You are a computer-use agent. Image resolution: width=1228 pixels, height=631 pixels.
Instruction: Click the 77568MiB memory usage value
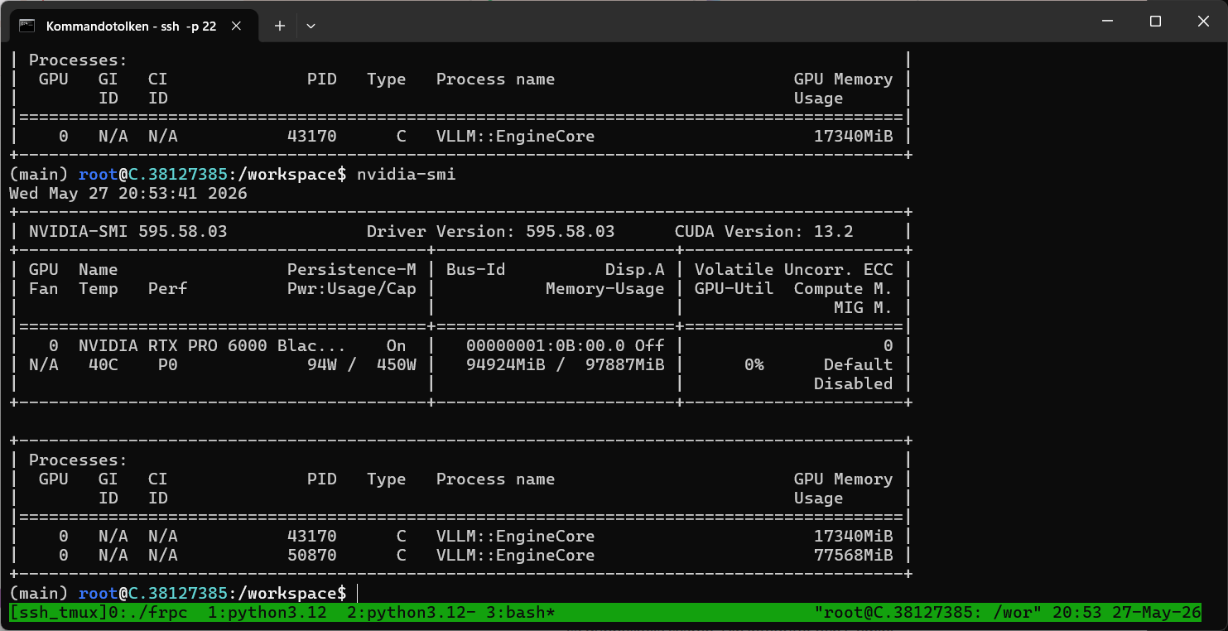853,556
